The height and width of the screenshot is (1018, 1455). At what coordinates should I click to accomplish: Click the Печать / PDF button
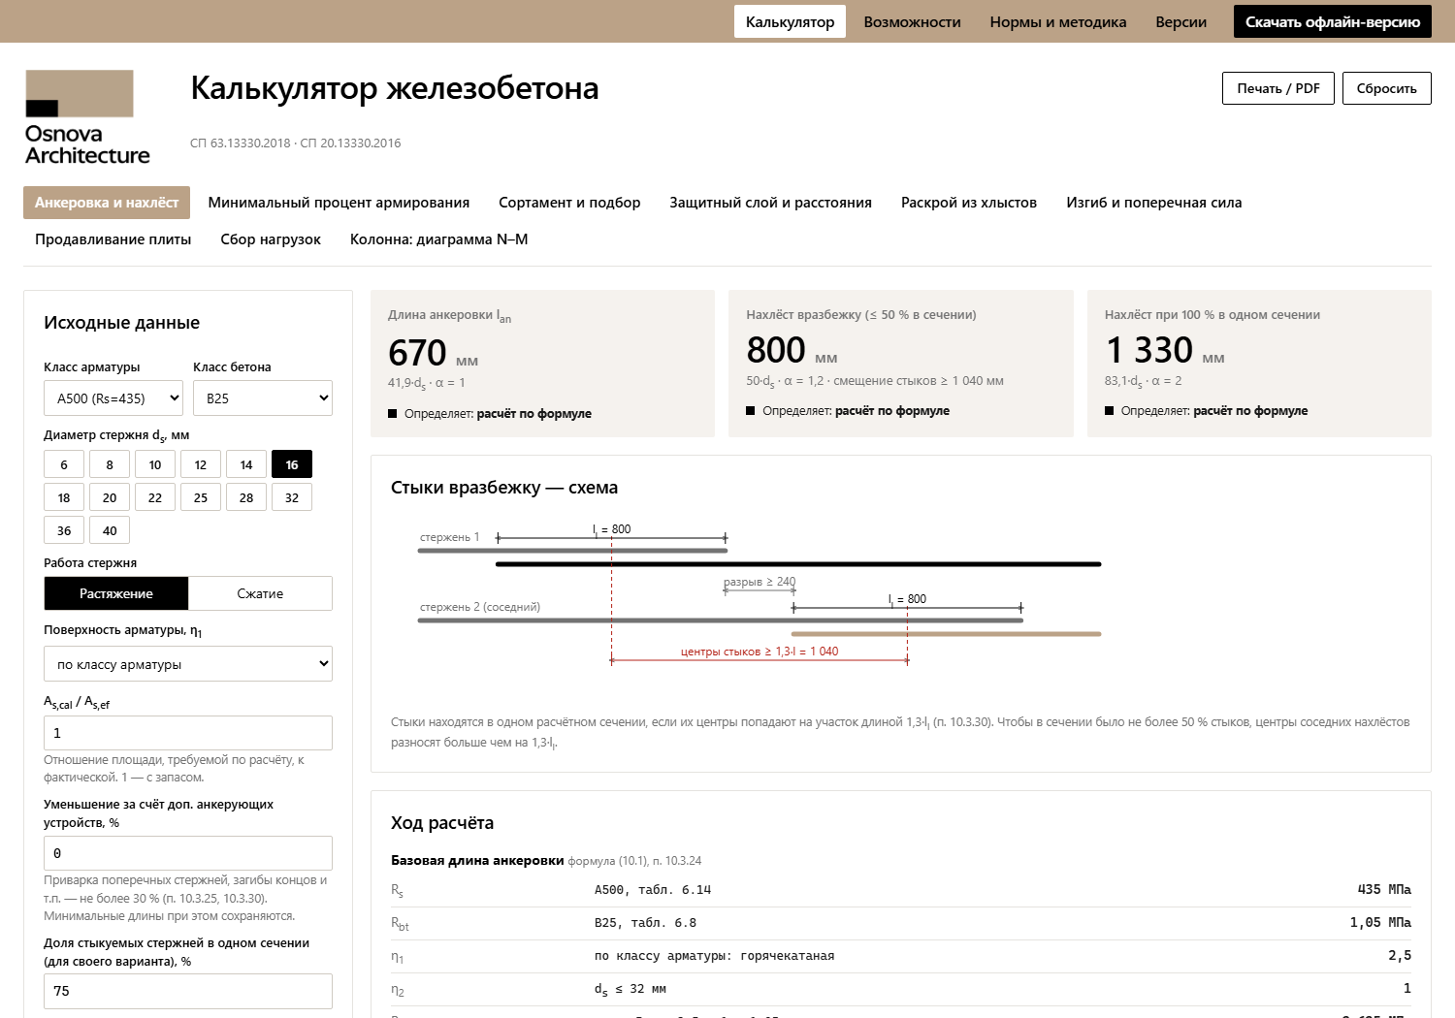[1278, 88]
